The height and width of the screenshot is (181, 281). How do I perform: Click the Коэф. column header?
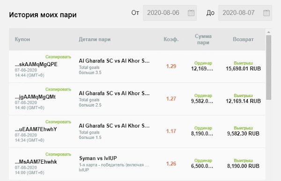[171, 39]
